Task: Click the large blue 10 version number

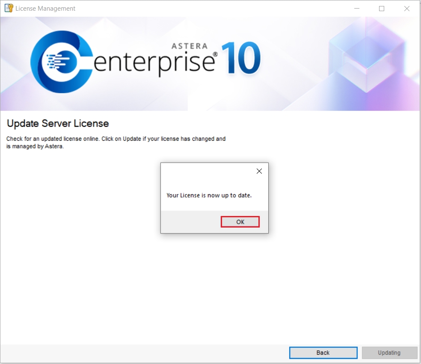Action: pyautogui.click(x=241, y=58)
